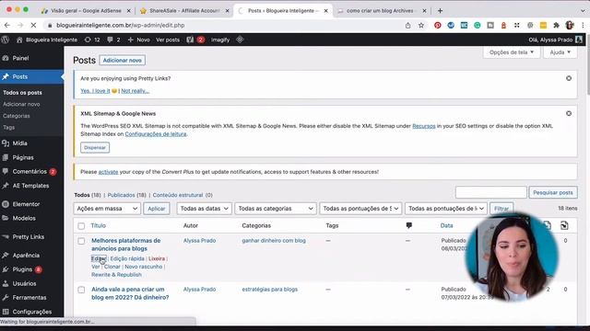Click the activate link for Convert Plus
590x331 pixels.
pyautogui.click(x=108, y=172)
